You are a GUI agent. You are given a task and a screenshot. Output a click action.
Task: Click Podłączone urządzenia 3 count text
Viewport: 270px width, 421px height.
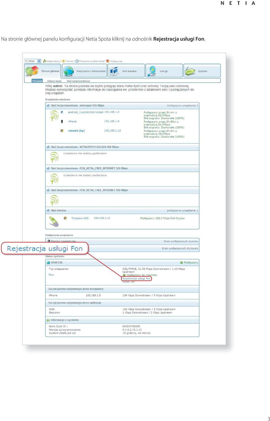(x=183, y=106)
